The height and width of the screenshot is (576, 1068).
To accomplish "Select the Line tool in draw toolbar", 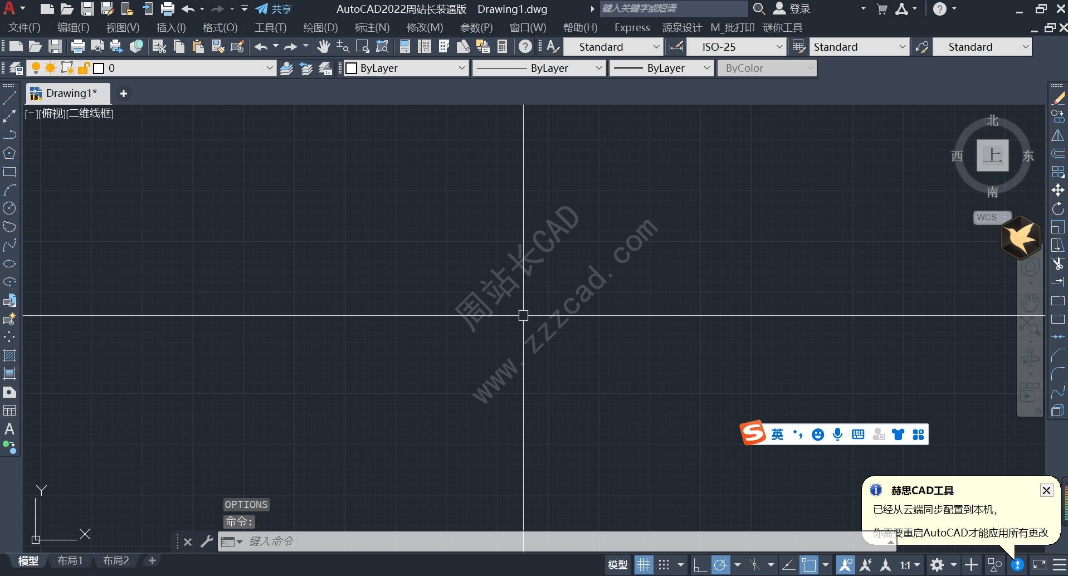I will [9, 99].
